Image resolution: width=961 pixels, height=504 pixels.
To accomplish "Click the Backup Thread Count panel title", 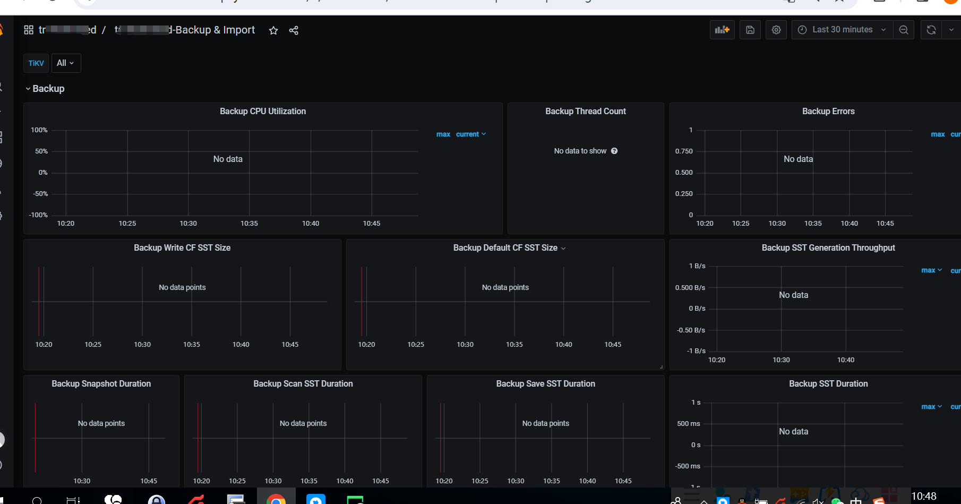I will pyautogui.click(x=585, y=111).
